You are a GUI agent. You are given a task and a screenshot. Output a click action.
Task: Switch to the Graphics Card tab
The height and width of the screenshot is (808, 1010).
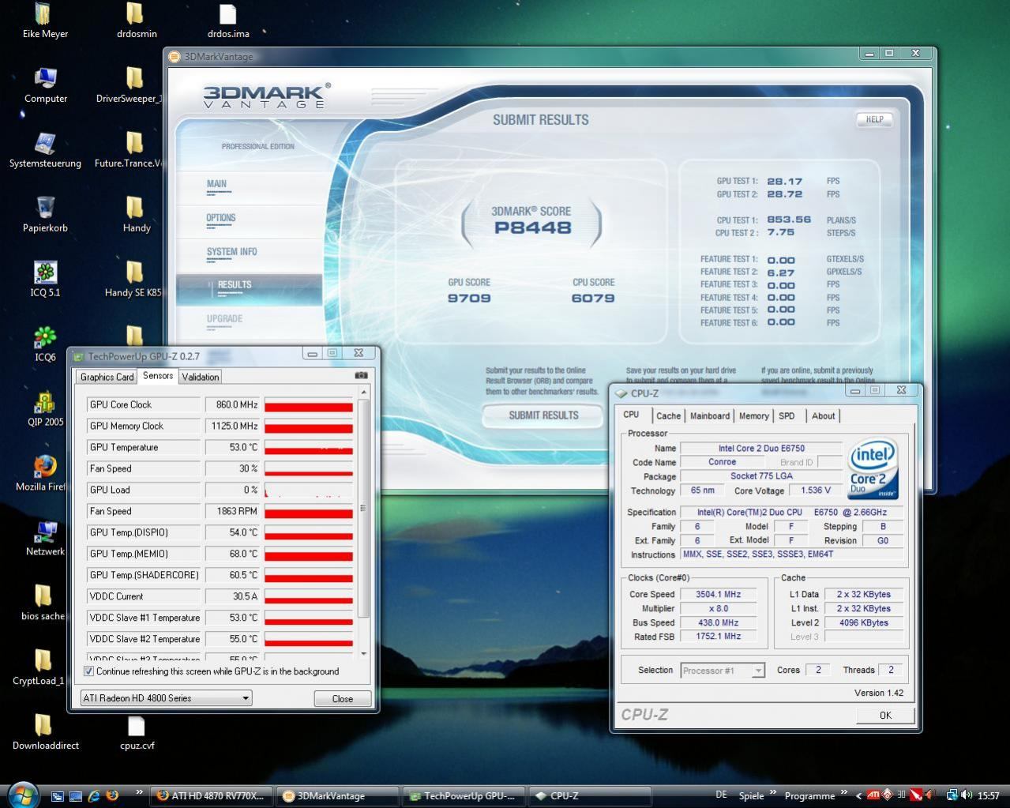pyautogui.click(x=107, y=377)
